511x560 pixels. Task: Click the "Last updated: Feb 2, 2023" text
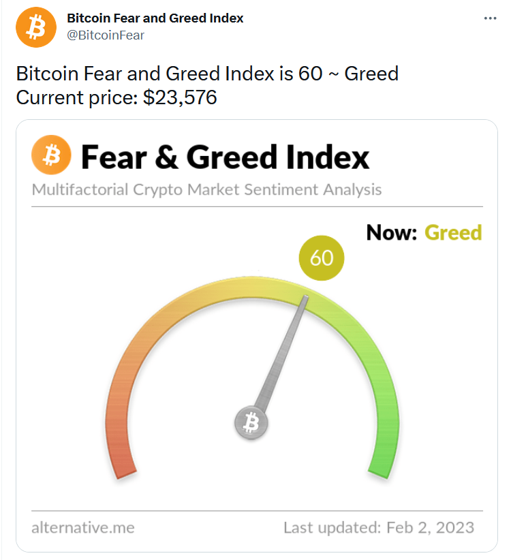[378, 528]
